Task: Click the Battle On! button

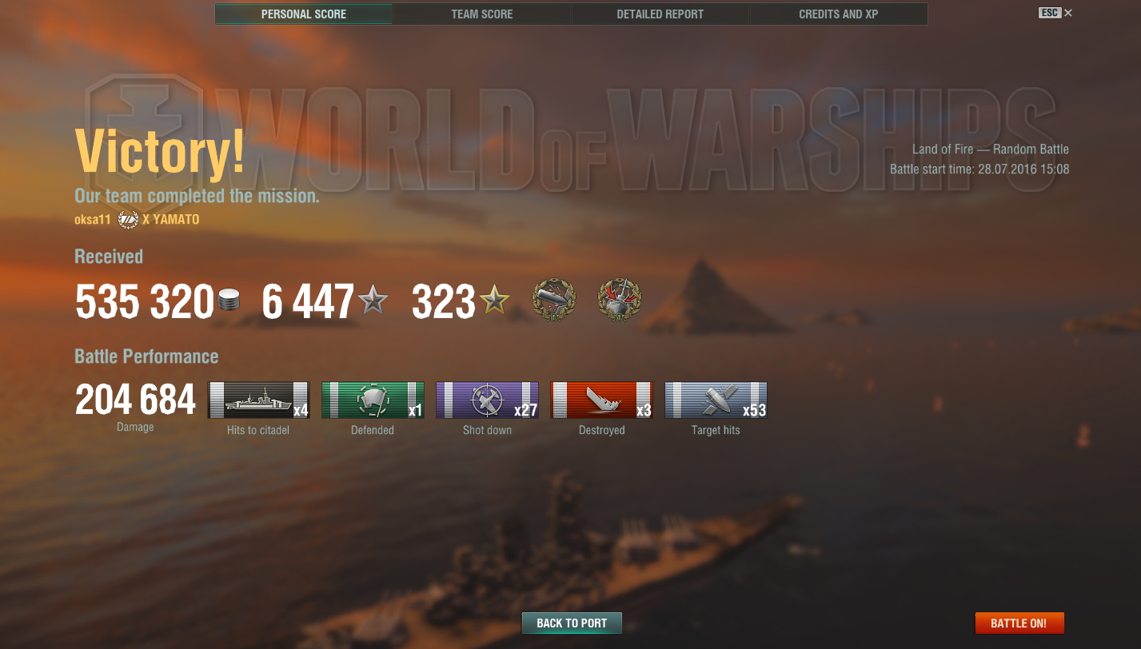Action: click(1019, 623)
